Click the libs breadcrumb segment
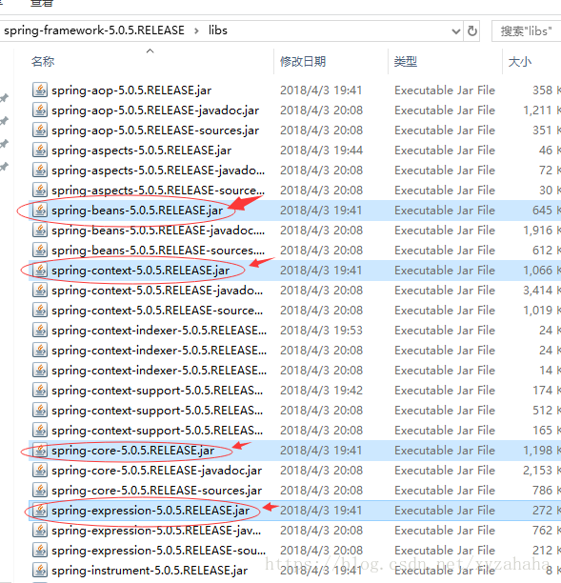The height and width of the screenshot is (583, 561). click(217, 30)
